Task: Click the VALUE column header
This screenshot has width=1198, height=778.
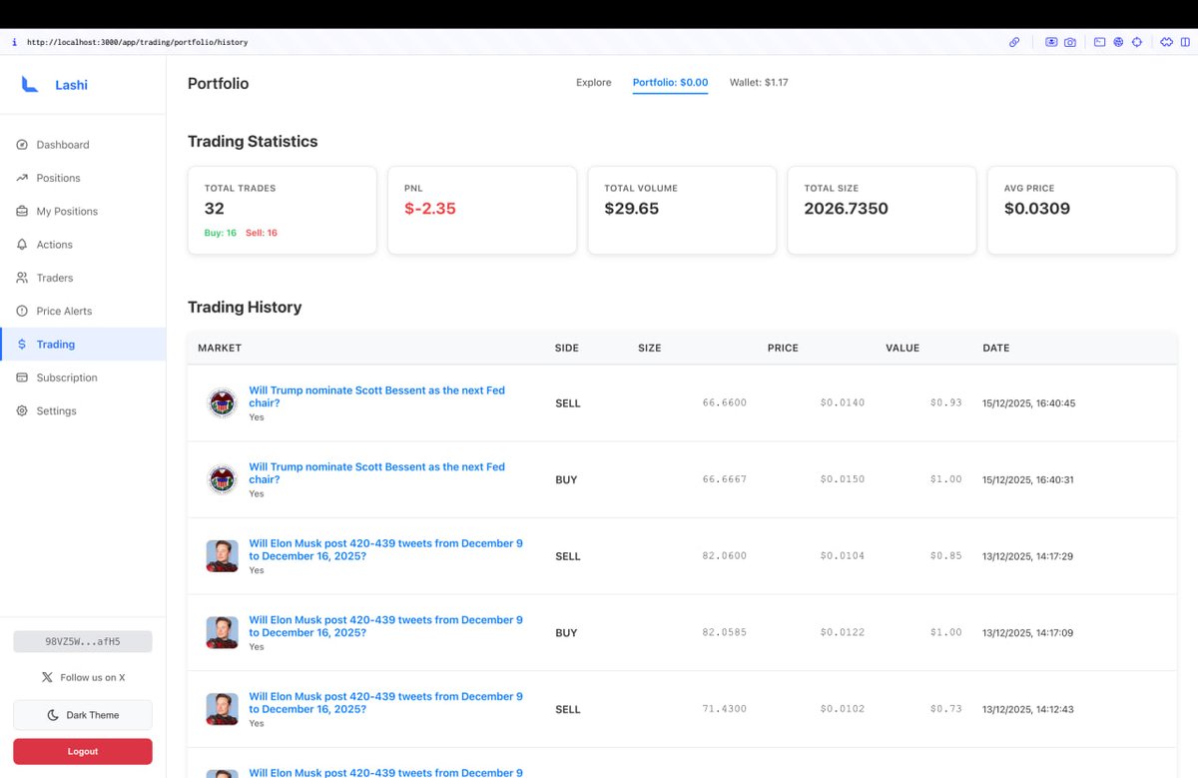Action: coord(902,348)
